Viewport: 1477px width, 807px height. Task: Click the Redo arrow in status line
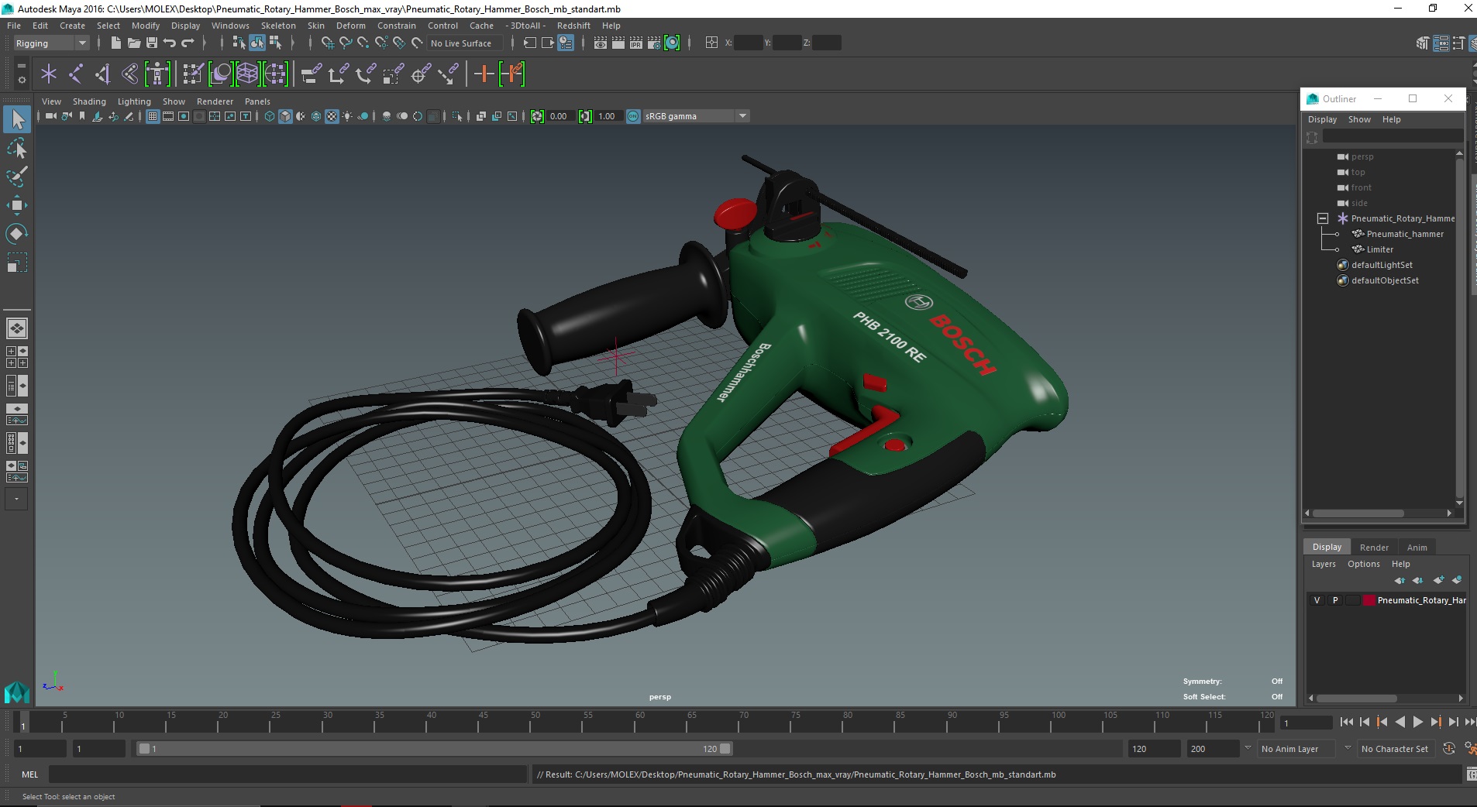(x=188, y=43)
